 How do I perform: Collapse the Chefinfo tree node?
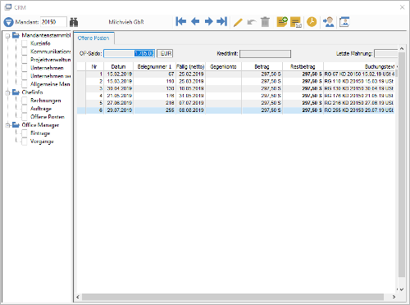tap(7, 92)
